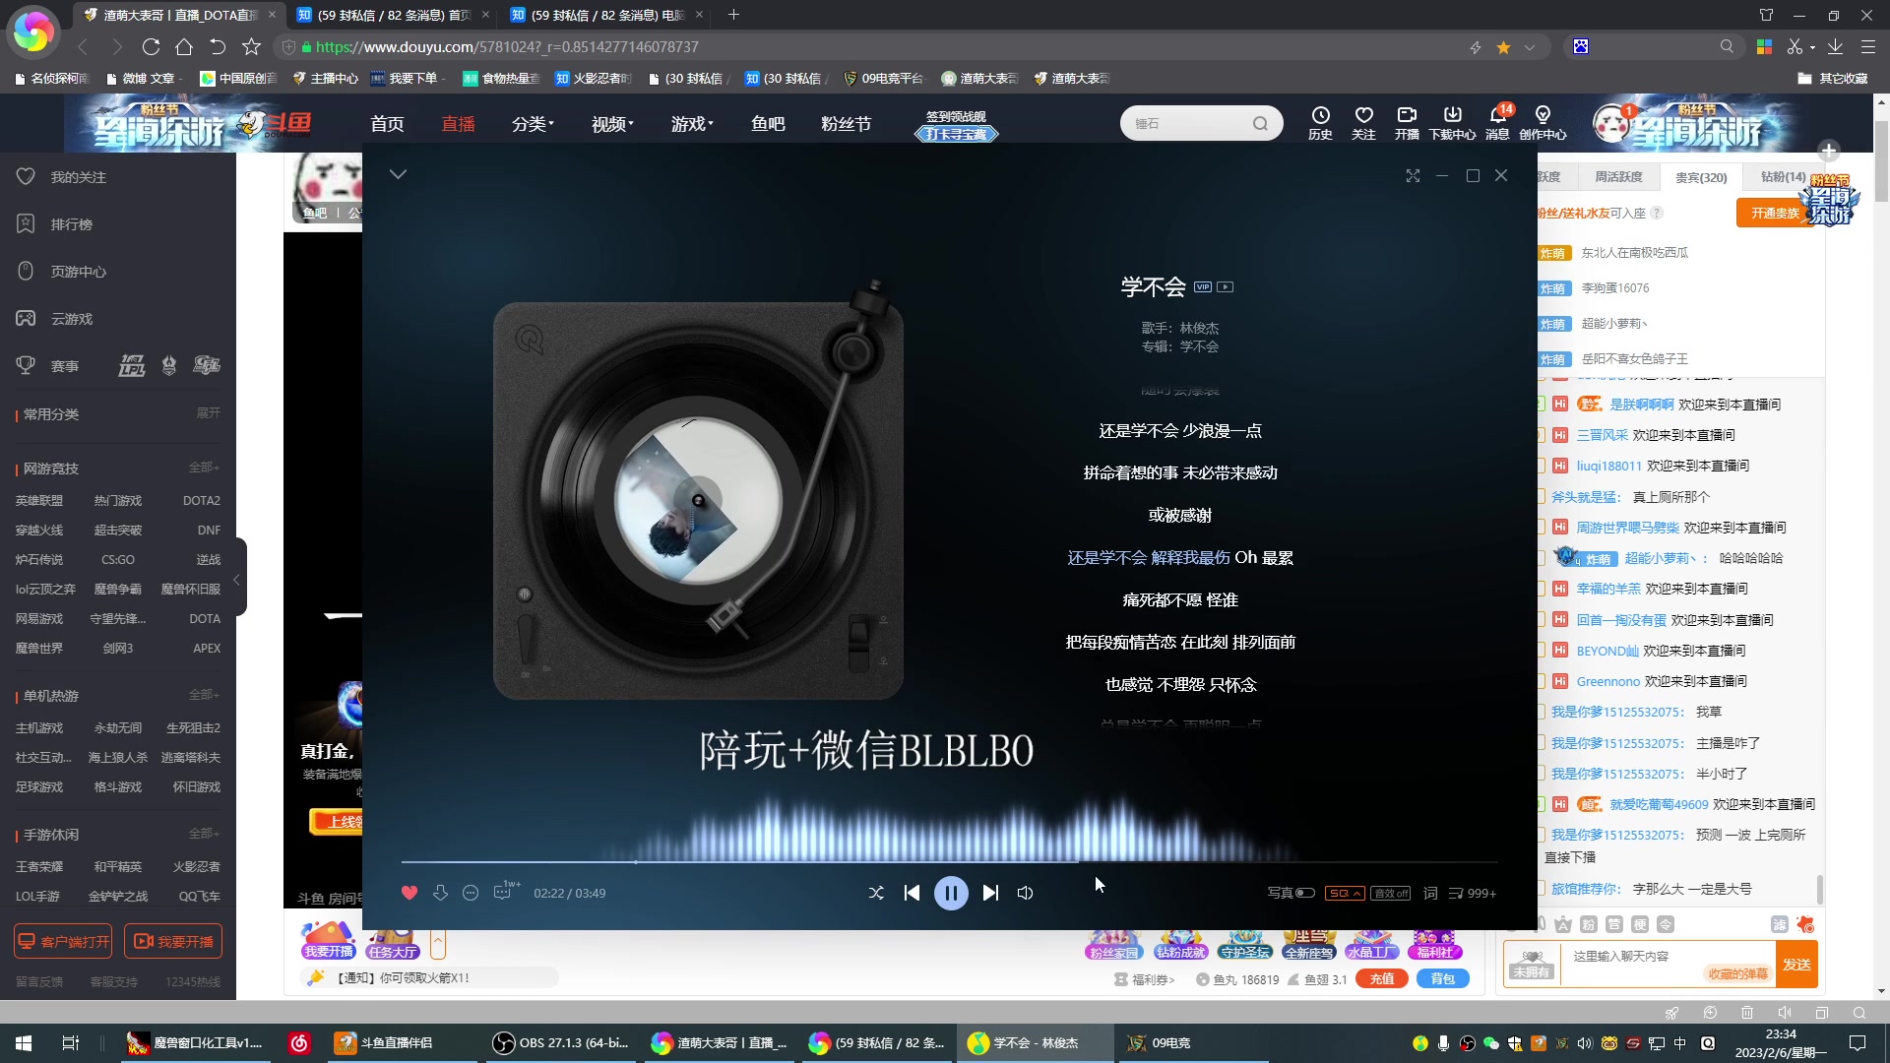Bookmark page with the star icon in toolbar
Image resolution: width=1890 pixels, height=1063 pixels.
tap(1503, 47)
